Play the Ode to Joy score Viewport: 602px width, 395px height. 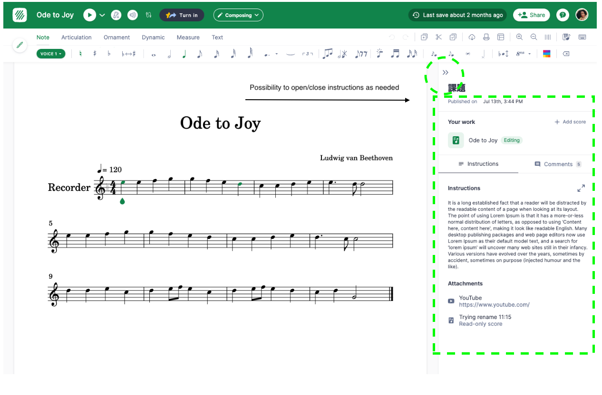coord(89,15)
